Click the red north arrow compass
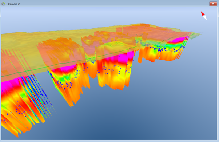 pyautogui.click(x=203, y=14)
